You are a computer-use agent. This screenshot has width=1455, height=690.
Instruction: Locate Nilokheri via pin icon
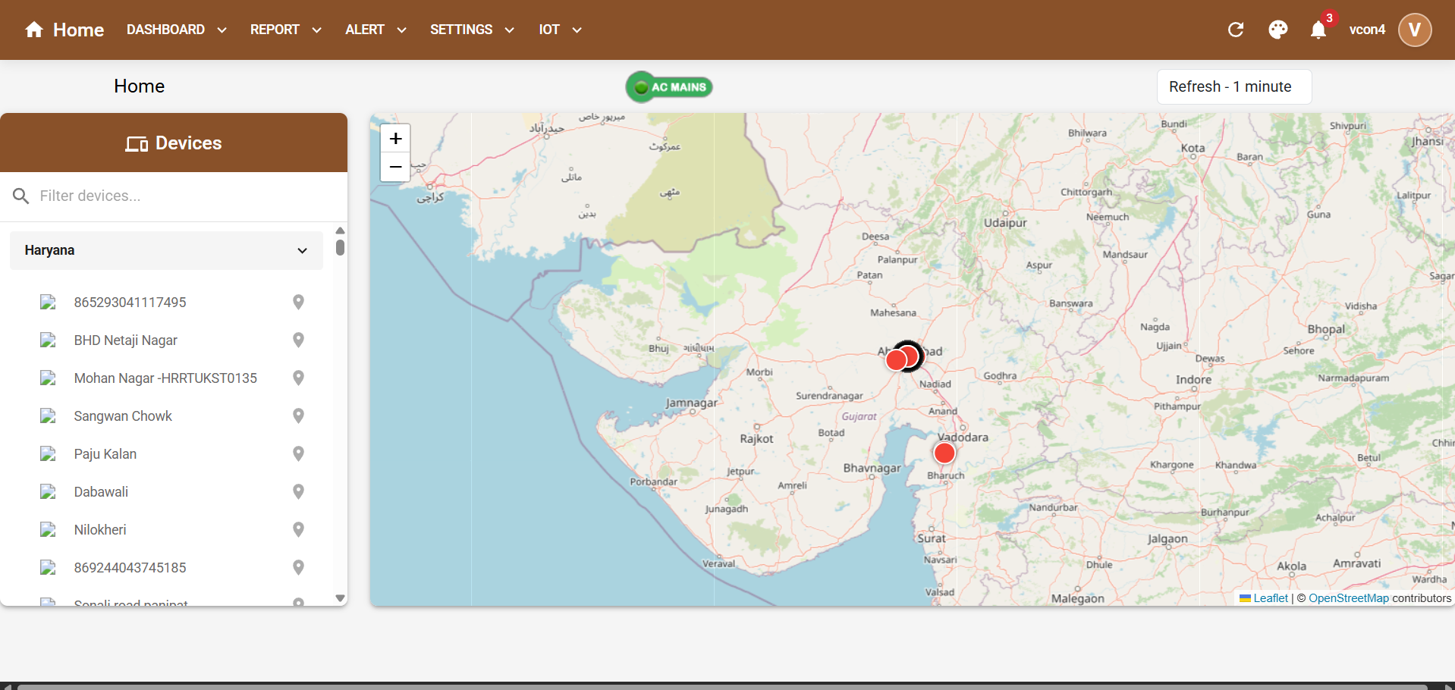(x=299, y=530)
